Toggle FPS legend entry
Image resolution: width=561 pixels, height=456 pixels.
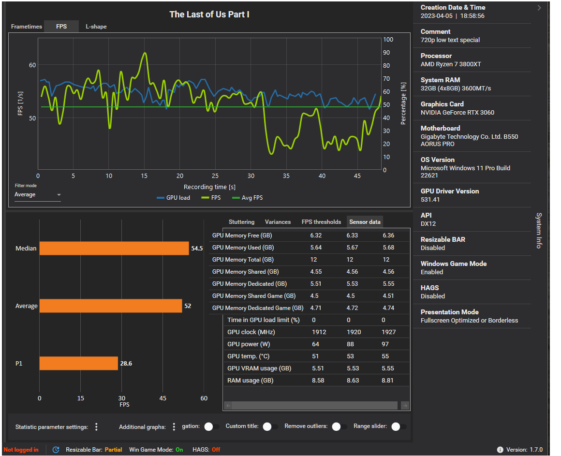[x=211, y=198]
